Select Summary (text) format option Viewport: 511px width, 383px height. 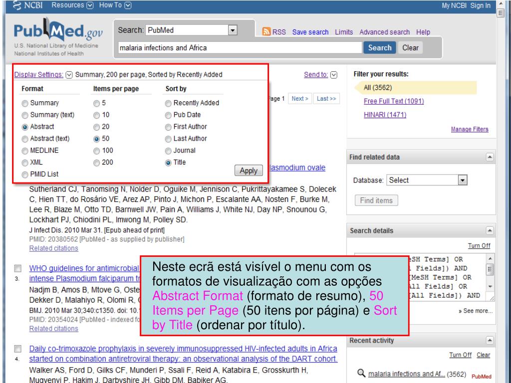pos(25,115)
